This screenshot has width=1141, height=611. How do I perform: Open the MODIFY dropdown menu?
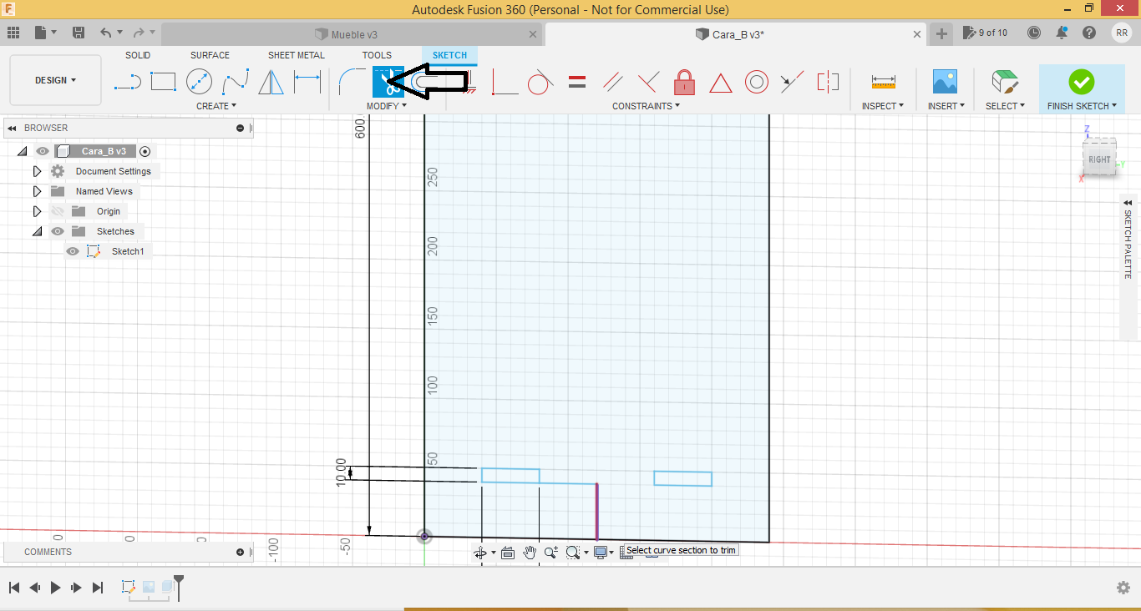387,106
